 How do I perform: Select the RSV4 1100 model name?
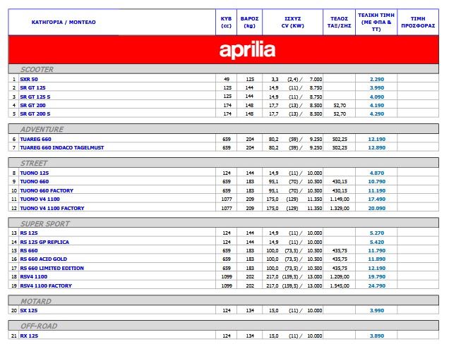pos(33,276)
